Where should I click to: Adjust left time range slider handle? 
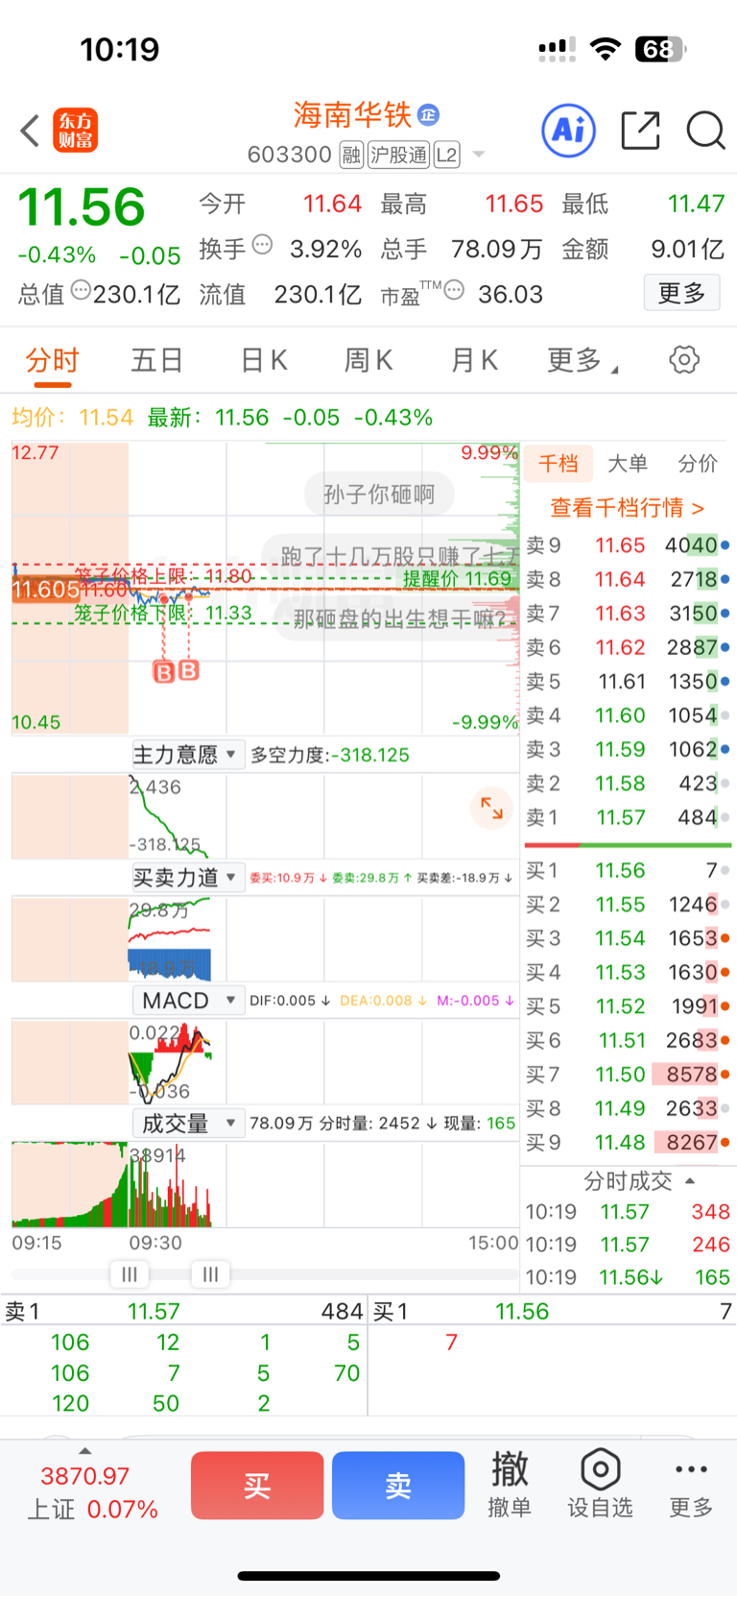[x=130, y=1274]
